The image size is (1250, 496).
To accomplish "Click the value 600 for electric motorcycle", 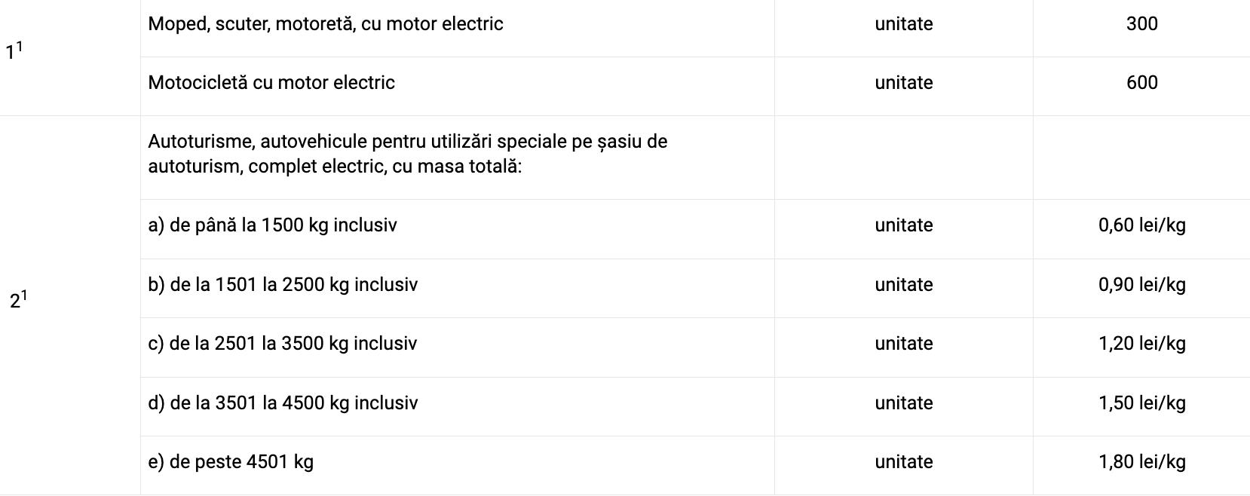I will coord(1141,83).
